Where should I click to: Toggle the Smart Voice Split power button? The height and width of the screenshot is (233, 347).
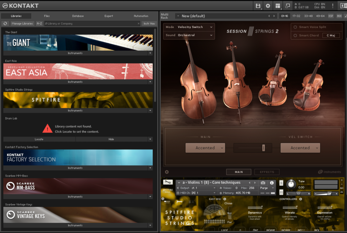295,27
